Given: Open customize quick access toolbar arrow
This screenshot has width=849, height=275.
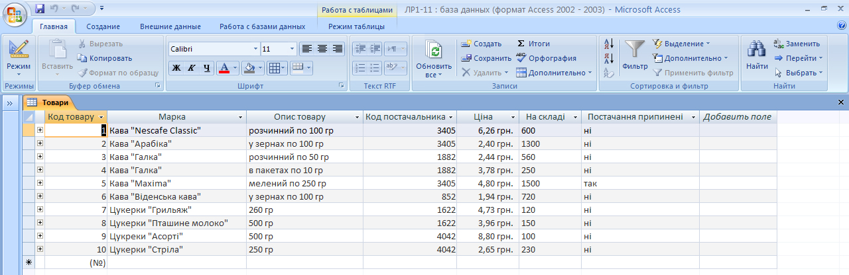Looking at the screenshot, I should point(102,9).
